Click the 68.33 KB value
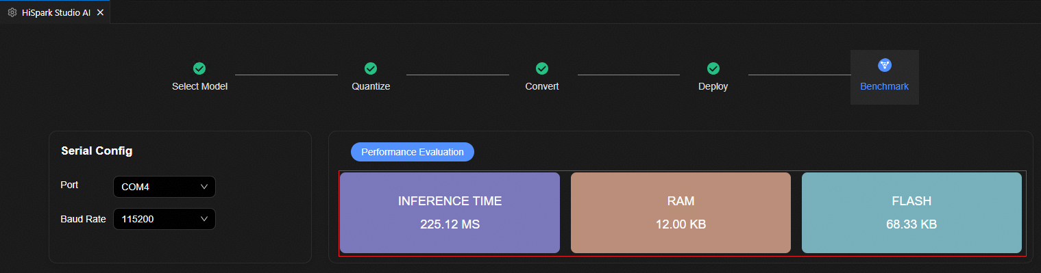 911,224
